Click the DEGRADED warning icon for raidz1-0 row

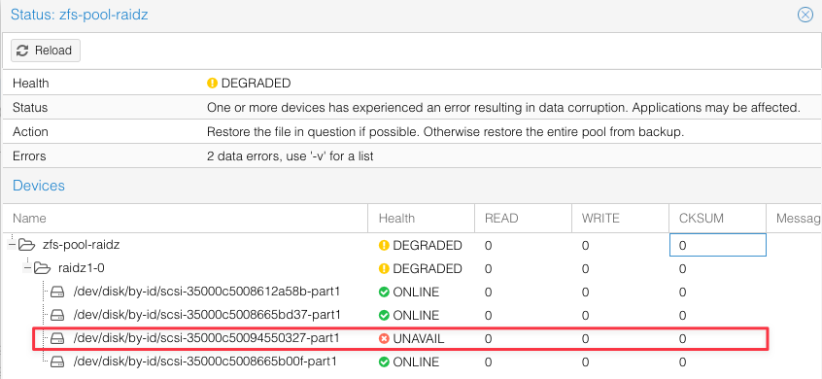tap(384, 268)
